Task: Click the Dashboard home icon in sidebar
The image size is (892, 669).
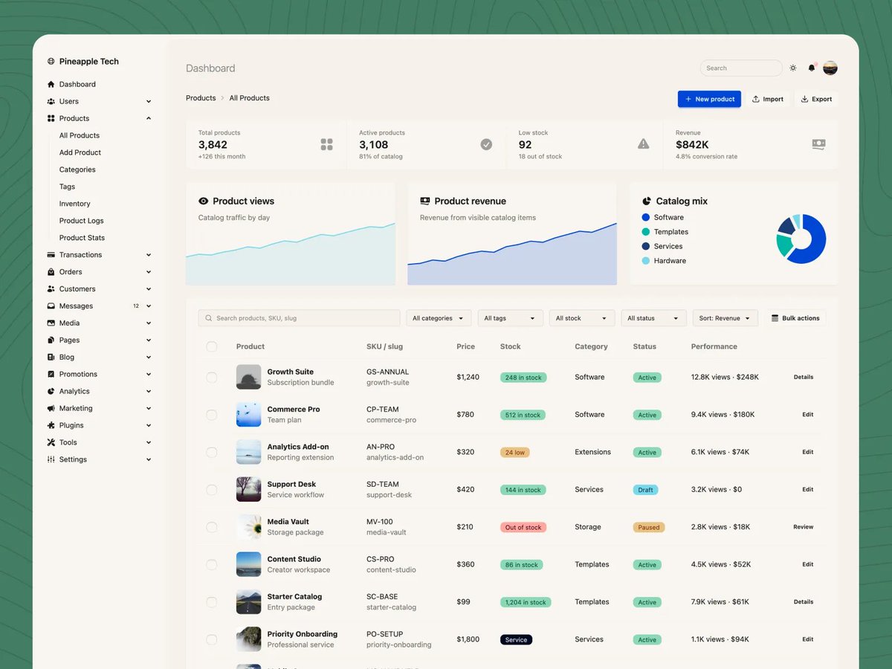Action: [51, 85]
